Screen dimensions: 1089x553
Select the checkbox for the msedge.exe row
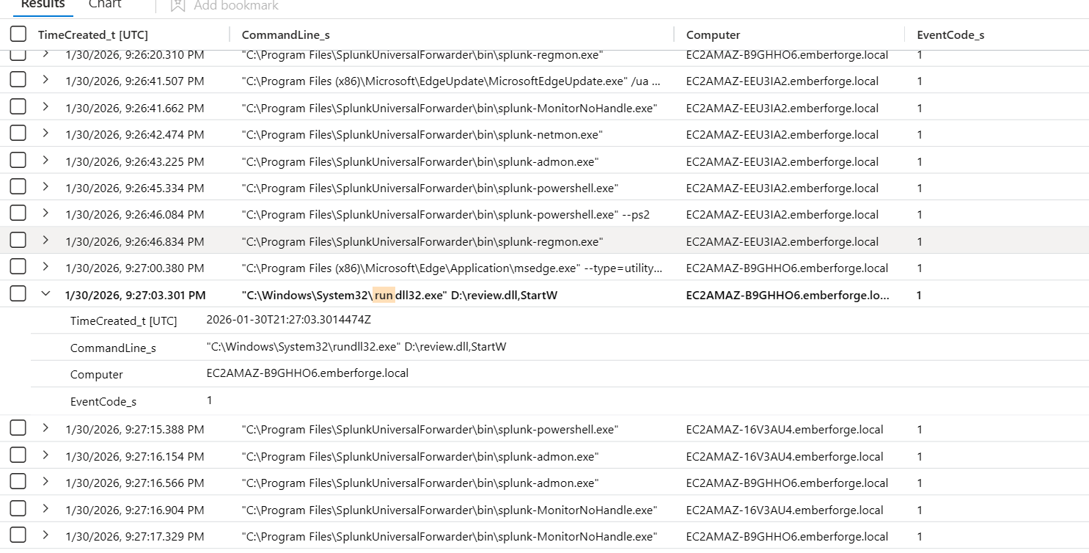pyautogui.click(x=18, y=267)
